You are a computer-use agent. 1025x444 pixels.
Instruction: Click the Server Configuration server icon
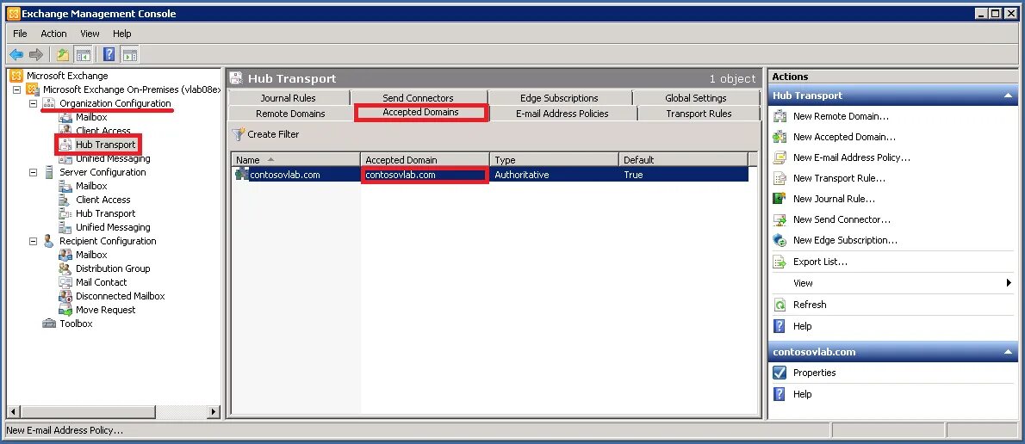point(49,172)
